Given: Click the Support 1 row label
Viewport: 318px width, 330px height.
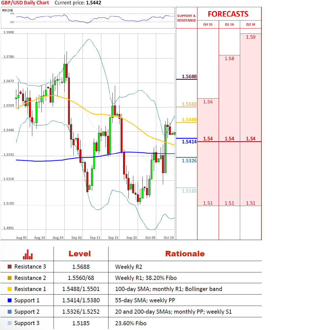Looking at the screenshot, I should [x=27, y=300].
